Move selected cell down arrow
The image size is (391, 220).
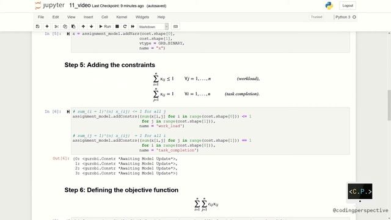click(92, 26)
